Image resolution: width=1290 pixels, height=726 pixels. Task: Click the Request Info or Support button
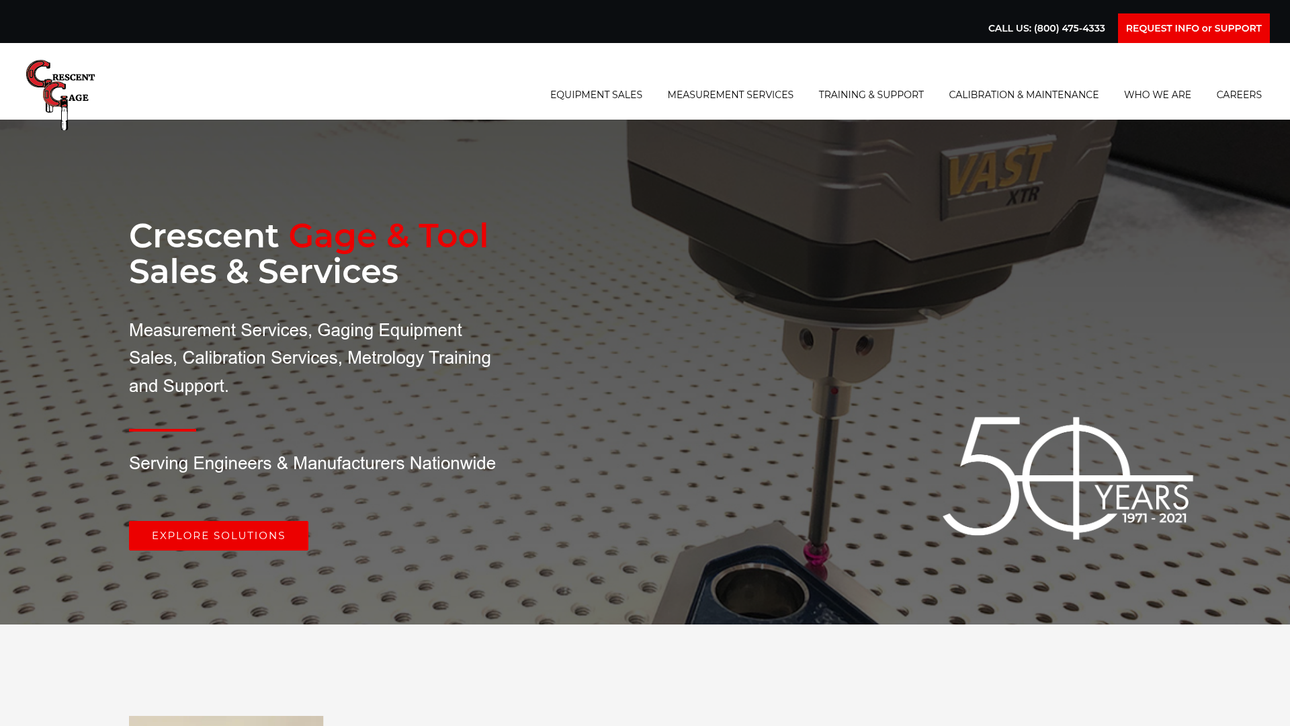1193,28
